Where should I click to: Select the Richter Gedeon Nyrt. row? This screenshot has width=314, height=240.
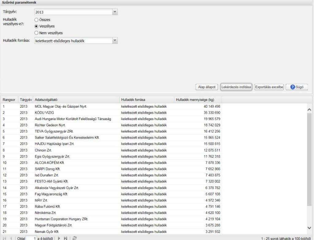pyautogui.click(x=111, y=125)
